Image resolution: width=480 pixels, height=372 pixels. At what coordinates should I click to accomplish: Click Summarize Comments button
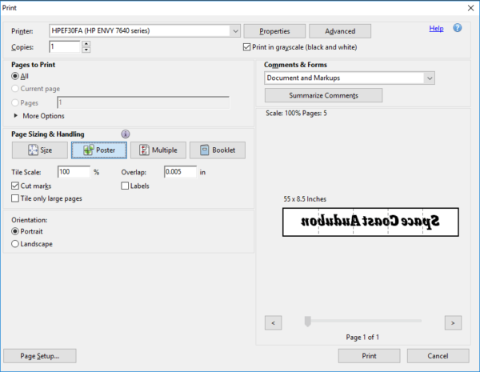(x=323, y=95)
